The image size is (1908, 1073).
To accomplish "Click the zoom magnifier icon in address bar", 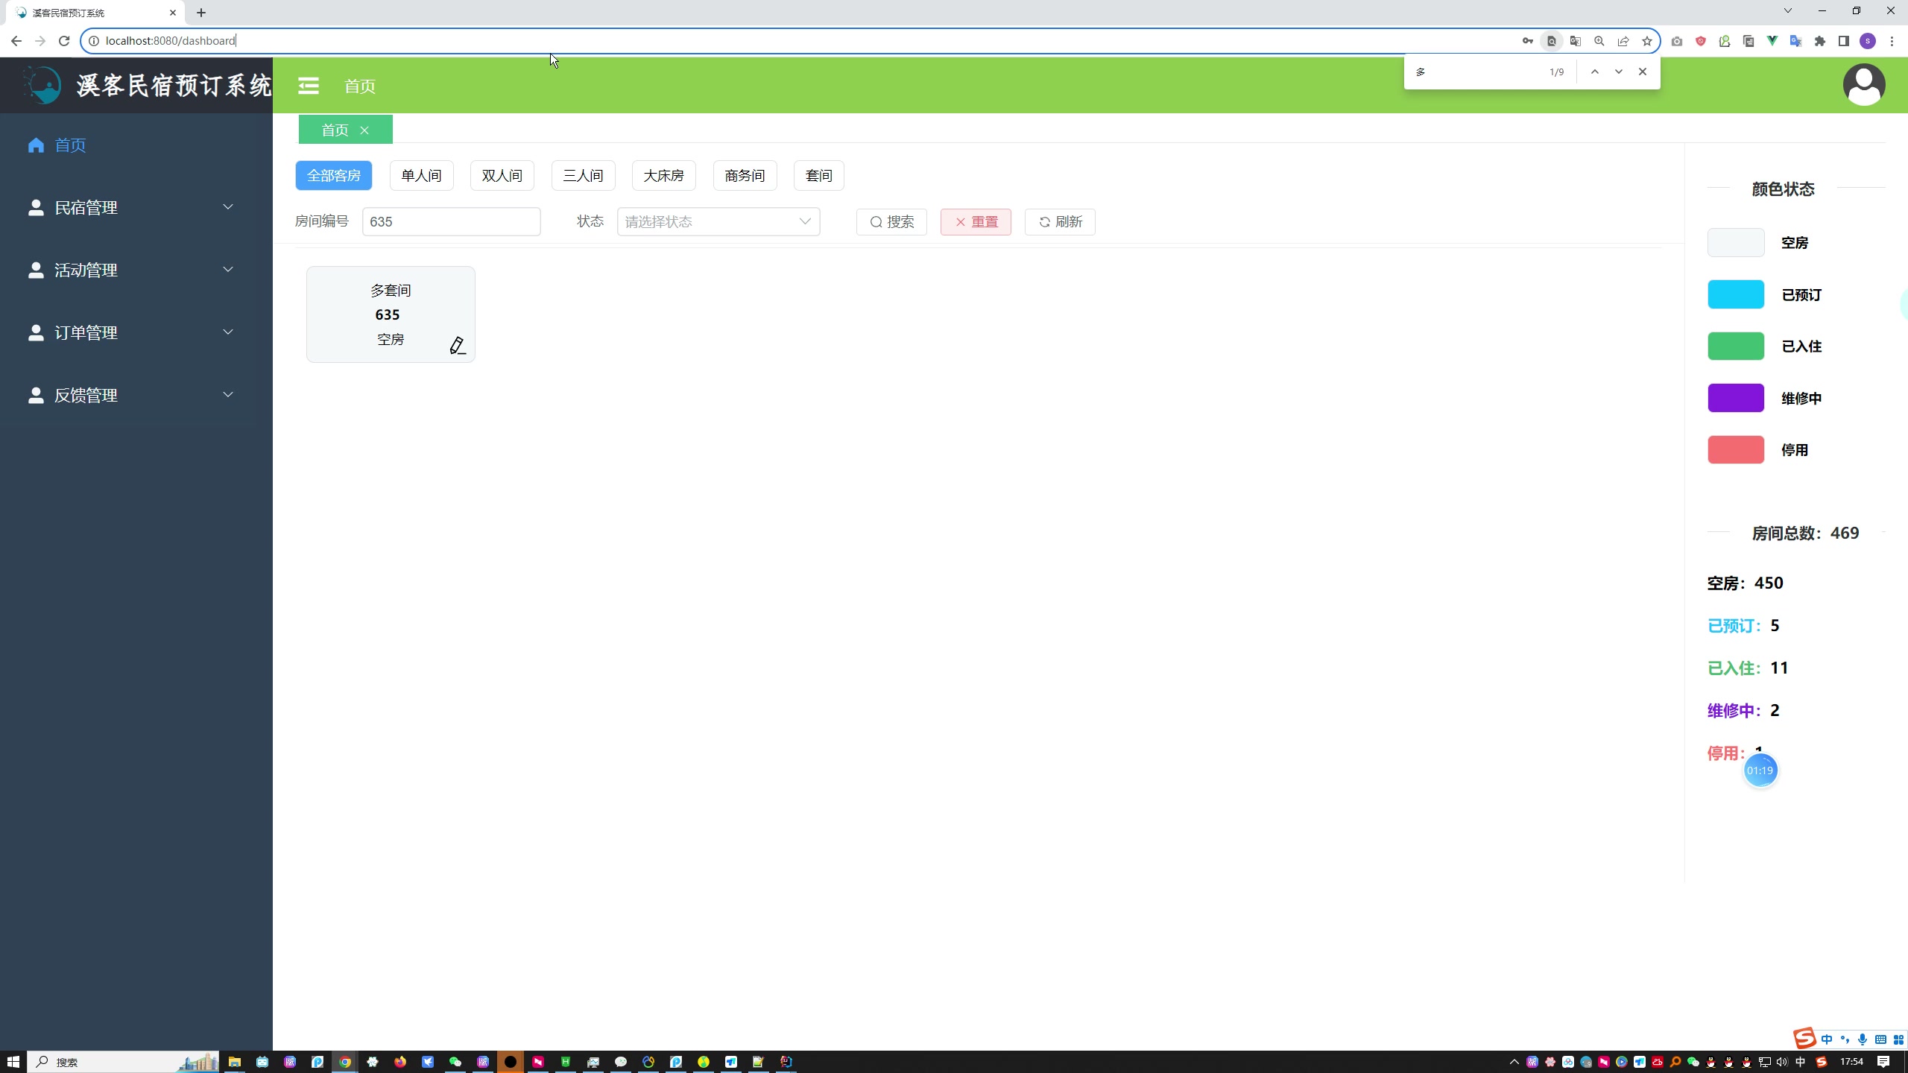I will click(1599, 41).
